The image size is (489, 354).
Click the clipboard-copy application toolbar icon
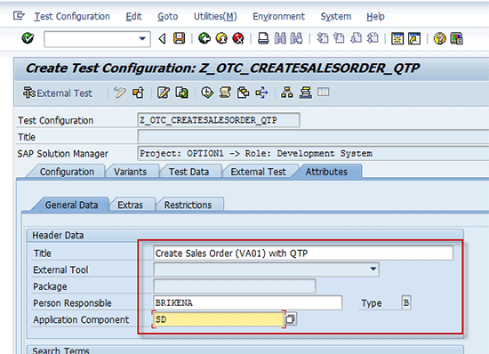point(244,93)
